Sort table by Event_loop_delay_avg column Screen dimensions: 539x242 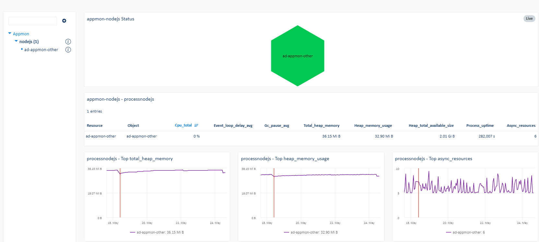tap(233, 126)
